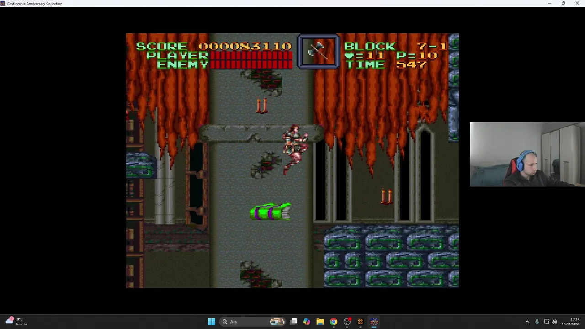
Task: Show hidden system tray icons
Action: [x=527, y=322]
